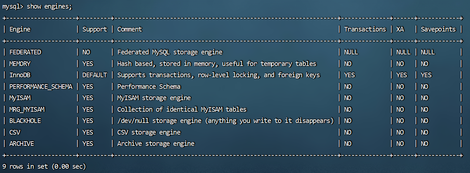Click the InnoDB engine name cell
Image resolution: width=470 pixels, height=173 pixels.
click(20, 75)
